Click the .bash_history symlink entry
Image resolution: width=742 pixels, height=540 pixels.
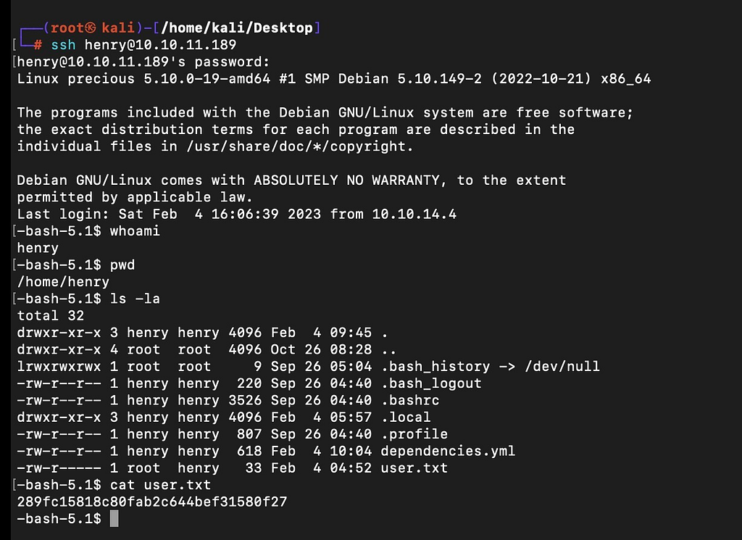(435, 367)
